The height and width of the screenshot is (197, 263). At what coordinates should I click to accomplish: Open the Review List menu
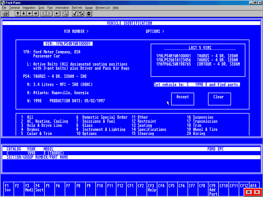point(103,8)
